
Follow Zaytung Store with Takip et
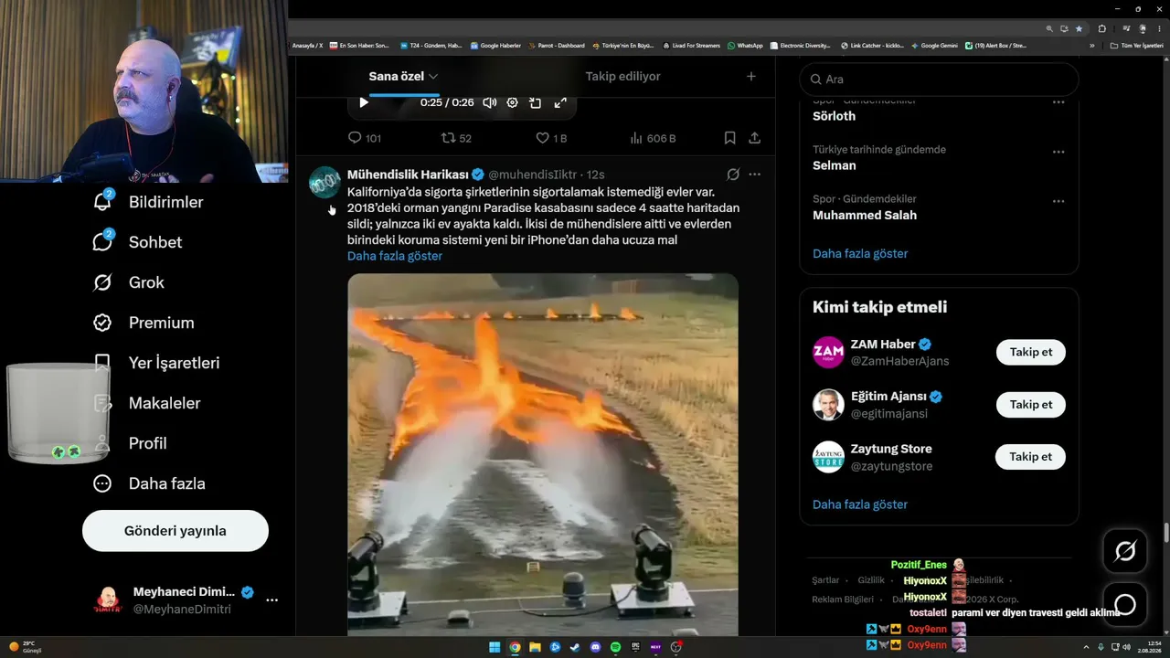point(1031,457)
